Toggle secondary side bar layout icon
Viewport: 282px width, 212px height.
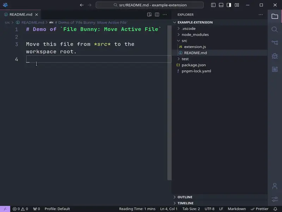[229, 5]
